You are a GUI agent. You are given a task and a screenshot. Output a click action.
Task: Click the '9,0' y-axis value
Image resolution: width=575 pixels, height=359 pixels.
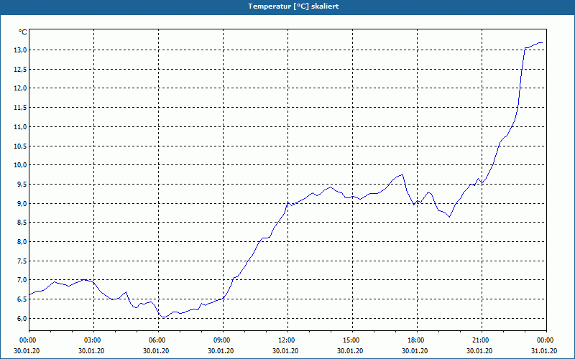tap(22, 203)
